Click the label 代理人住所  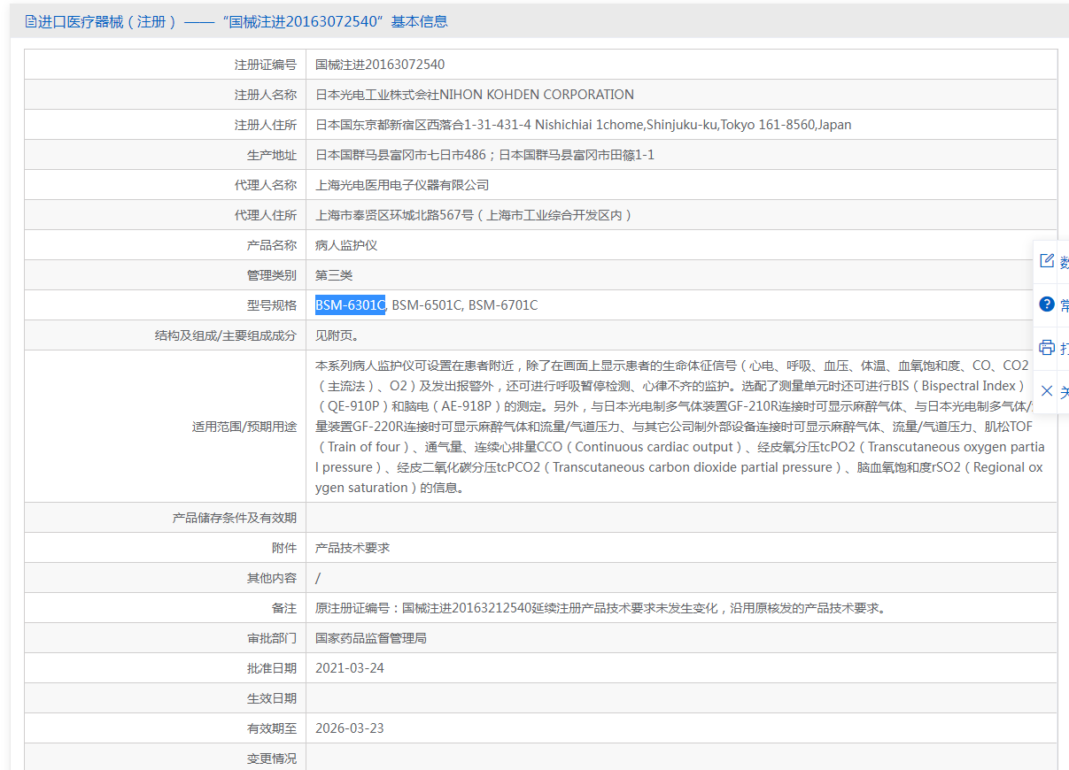(x=266, y=215)
